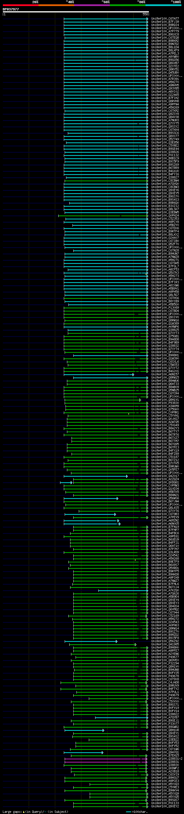Click UniRef100_O24543 label
184x814 pixels.
point(165,622)
